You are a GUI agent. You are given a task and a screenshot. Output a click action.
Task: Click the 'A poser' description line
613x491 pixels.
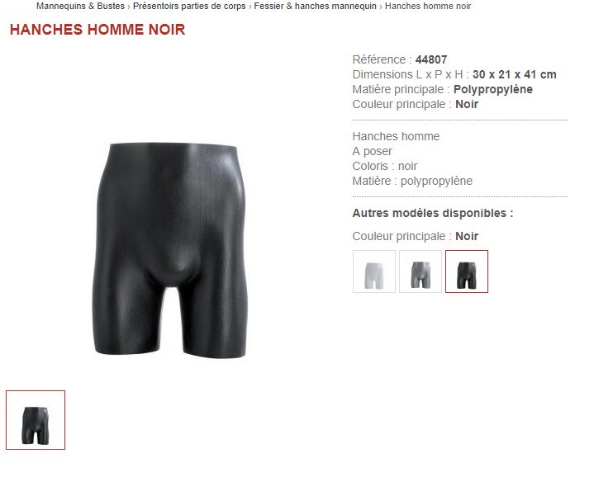(x=372, y=151)
